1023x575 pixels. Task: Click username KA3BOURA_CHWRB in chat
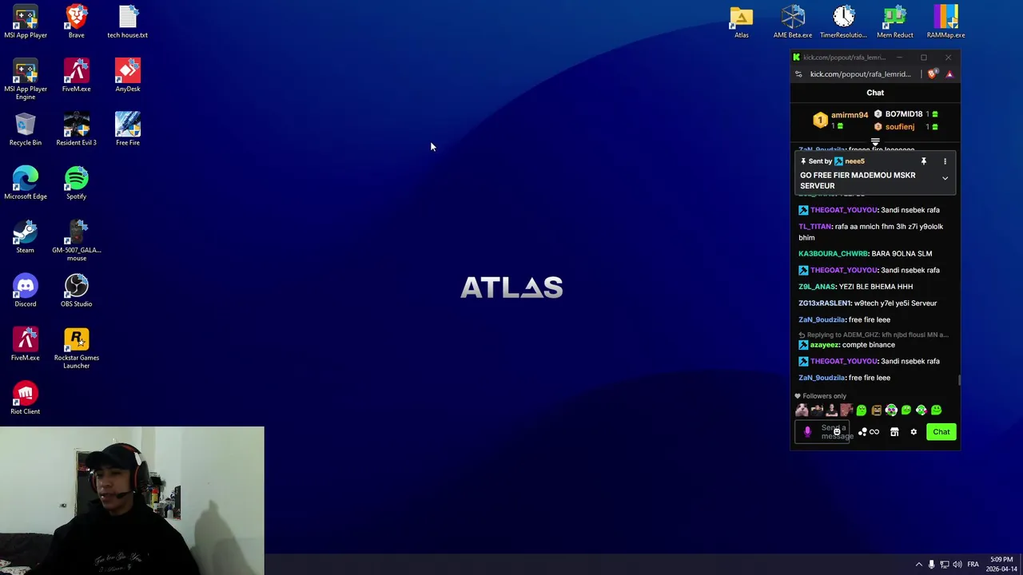tap(833, 254)
